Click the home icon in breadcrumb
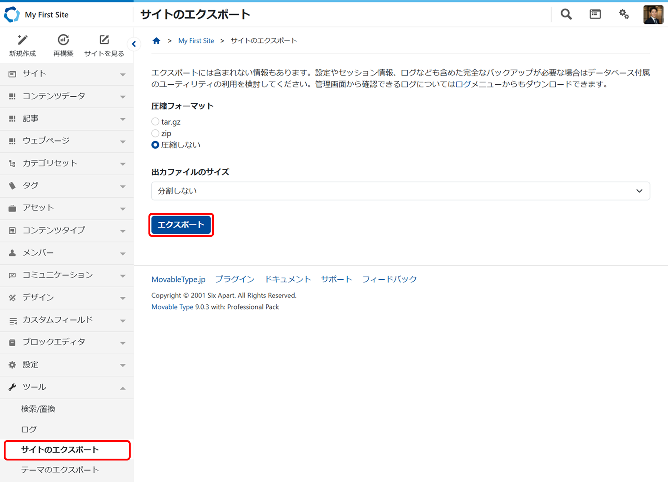Image resolution: width=668 pixels, height=482 pixels. coord(156,41)
